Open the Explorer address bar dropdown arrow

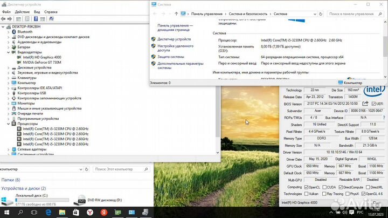[x=81, y=169]
